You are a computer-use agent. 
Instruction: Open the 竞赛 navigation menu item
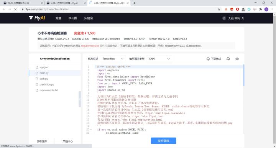58,18
